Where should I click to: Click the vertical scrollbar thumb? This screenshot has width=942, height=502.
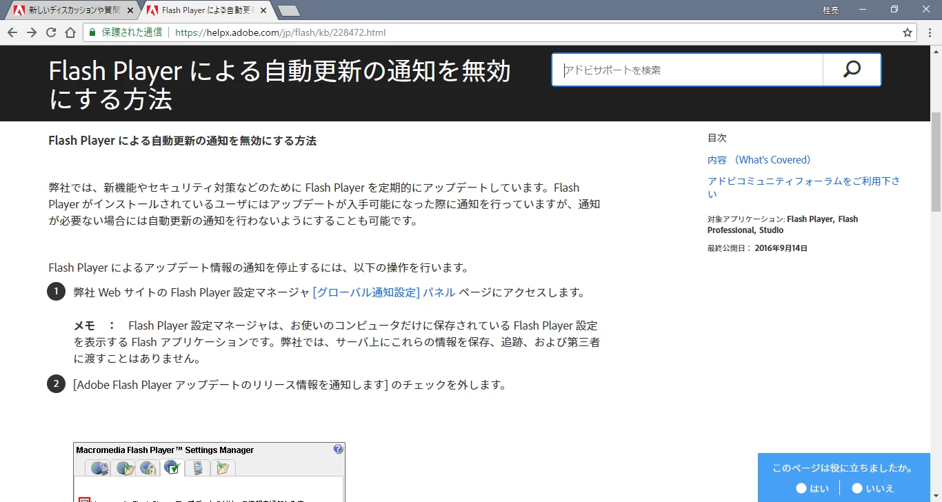(x=936, y=162)
